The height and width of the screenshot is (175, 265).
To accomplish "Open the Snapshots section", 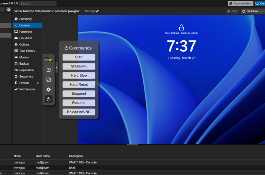I will (x=28, y=76).
